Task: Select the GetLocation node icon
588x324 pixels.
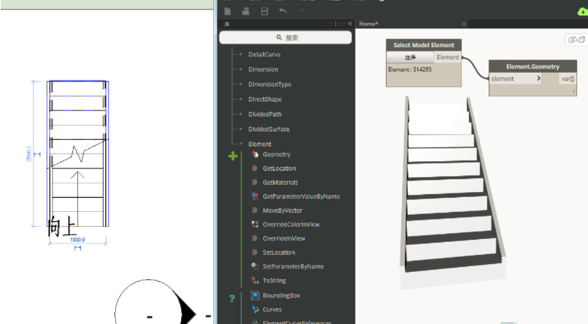Action: (x=255, y=168)
